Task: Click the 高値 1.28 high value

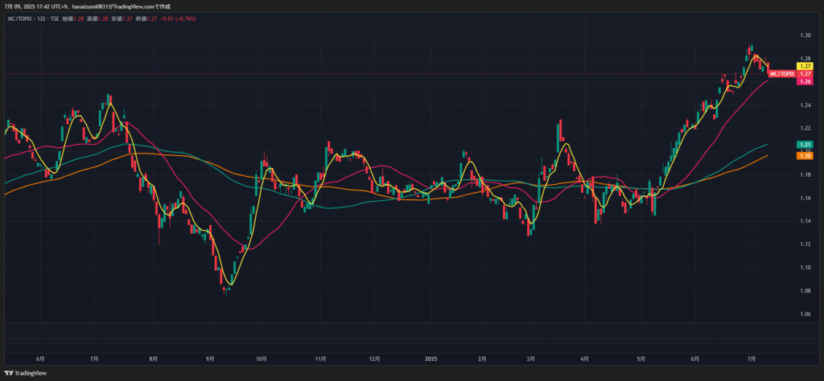Action: [x=97, y=18]
